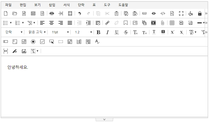
Task: Insert a radio button form field
Action: pos(33,42)
